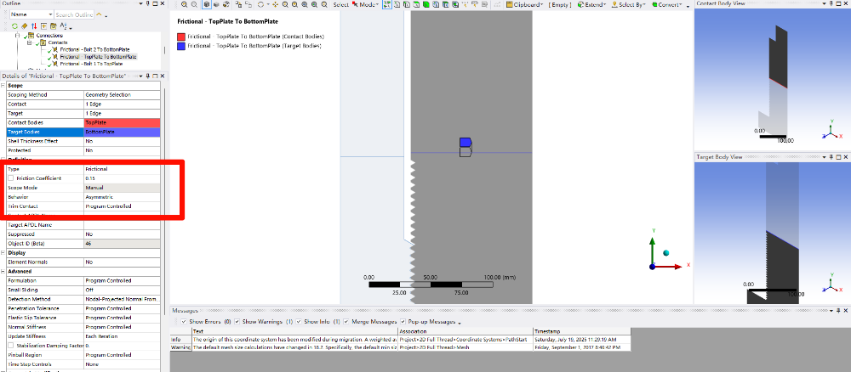
Task: Open the Select By menu
Action: pos(629,4)
